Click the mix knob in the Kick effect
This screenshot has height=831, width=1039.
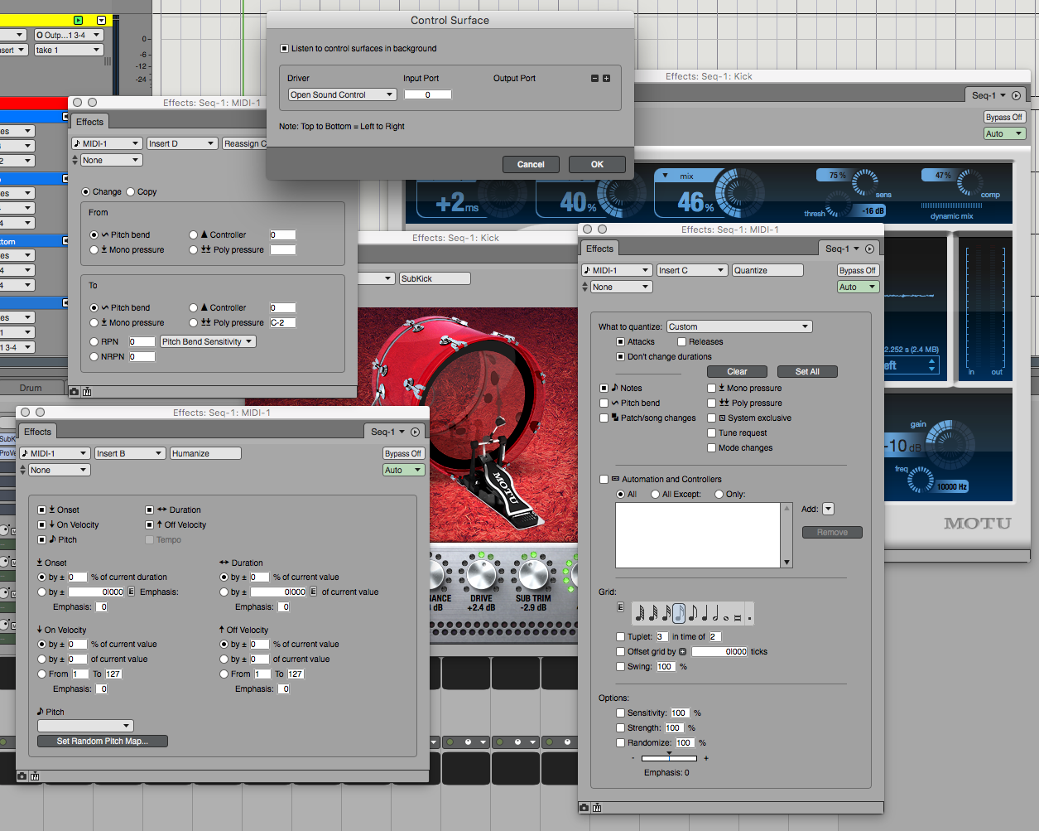738,195
